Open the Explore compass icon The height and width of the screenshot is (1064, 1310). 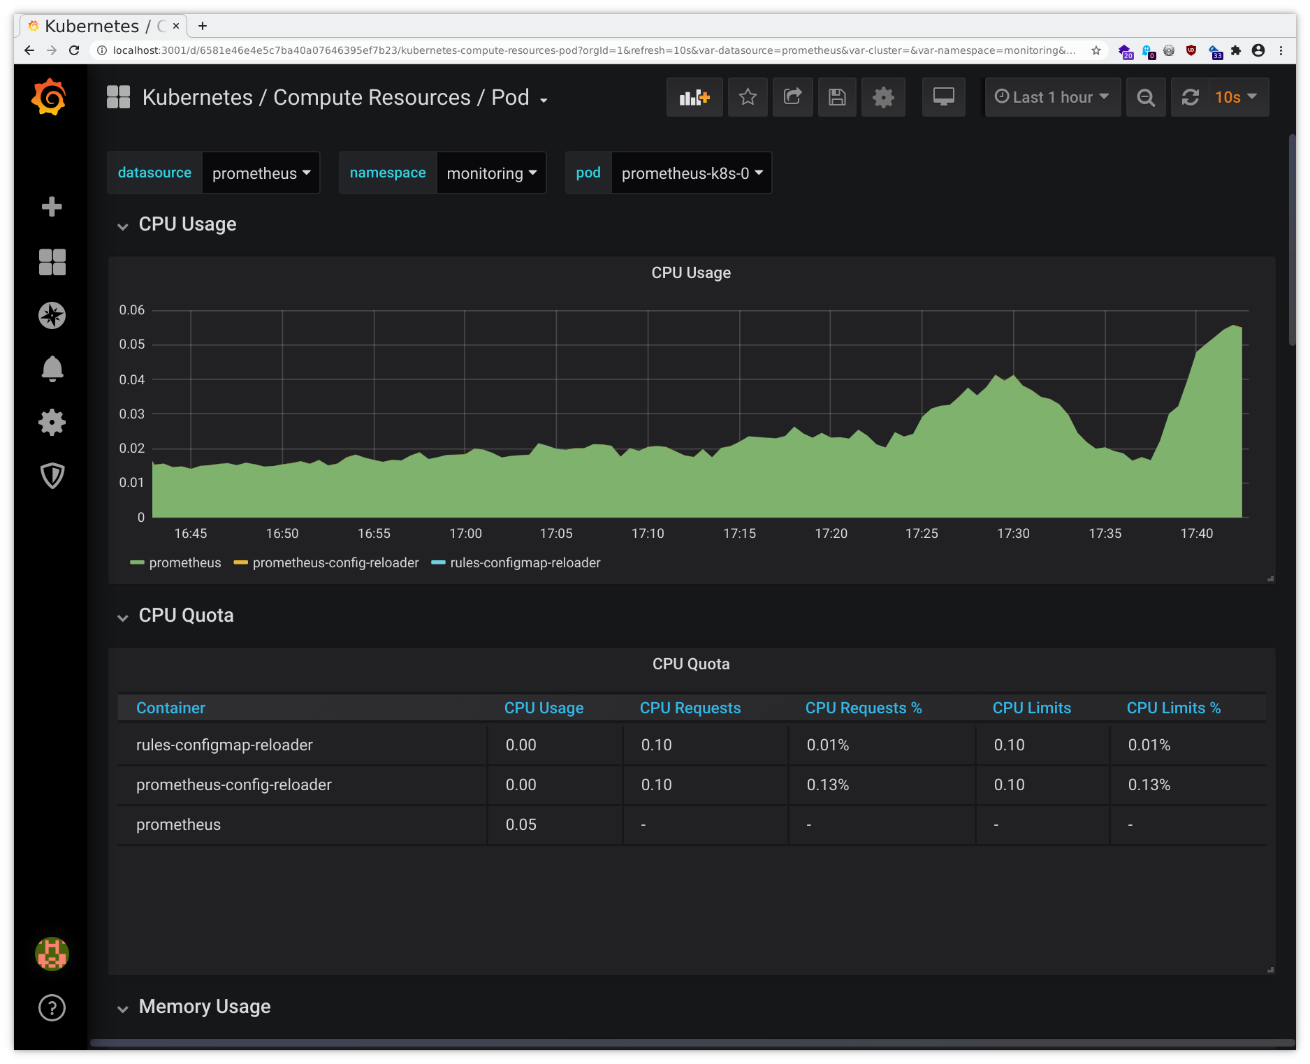(x=52, y=316)
